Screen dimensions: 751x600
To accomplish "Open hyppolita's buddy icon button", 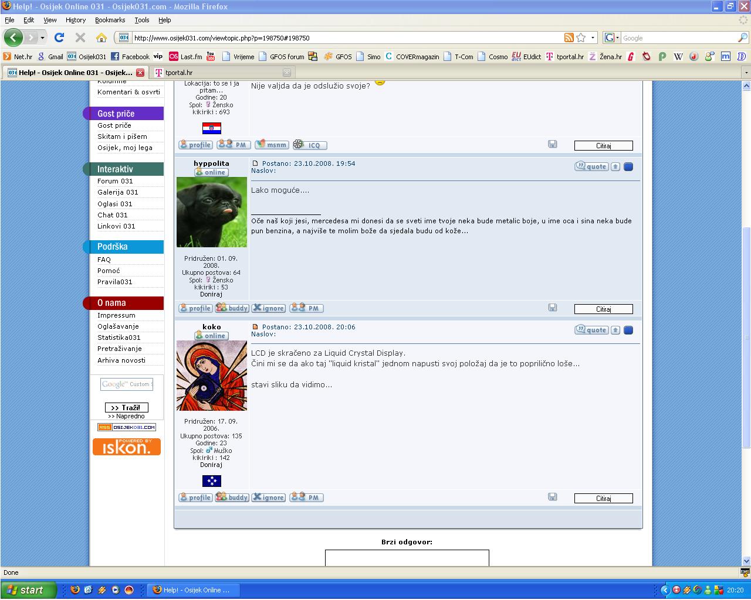I will point(232,308).
